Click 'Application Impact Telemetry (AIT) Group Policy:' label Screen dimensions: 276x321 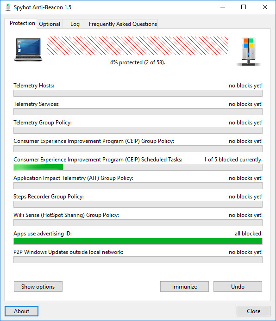click(x=73, y=178)
